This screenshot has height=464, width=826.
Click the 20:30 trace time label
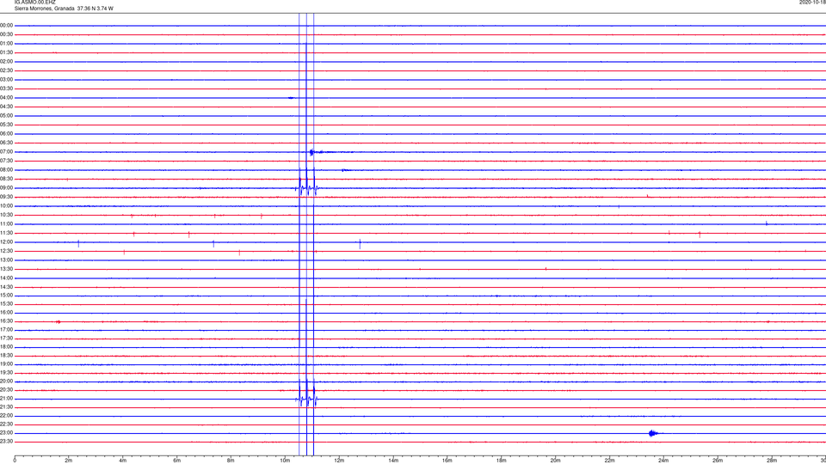point(7,390)
